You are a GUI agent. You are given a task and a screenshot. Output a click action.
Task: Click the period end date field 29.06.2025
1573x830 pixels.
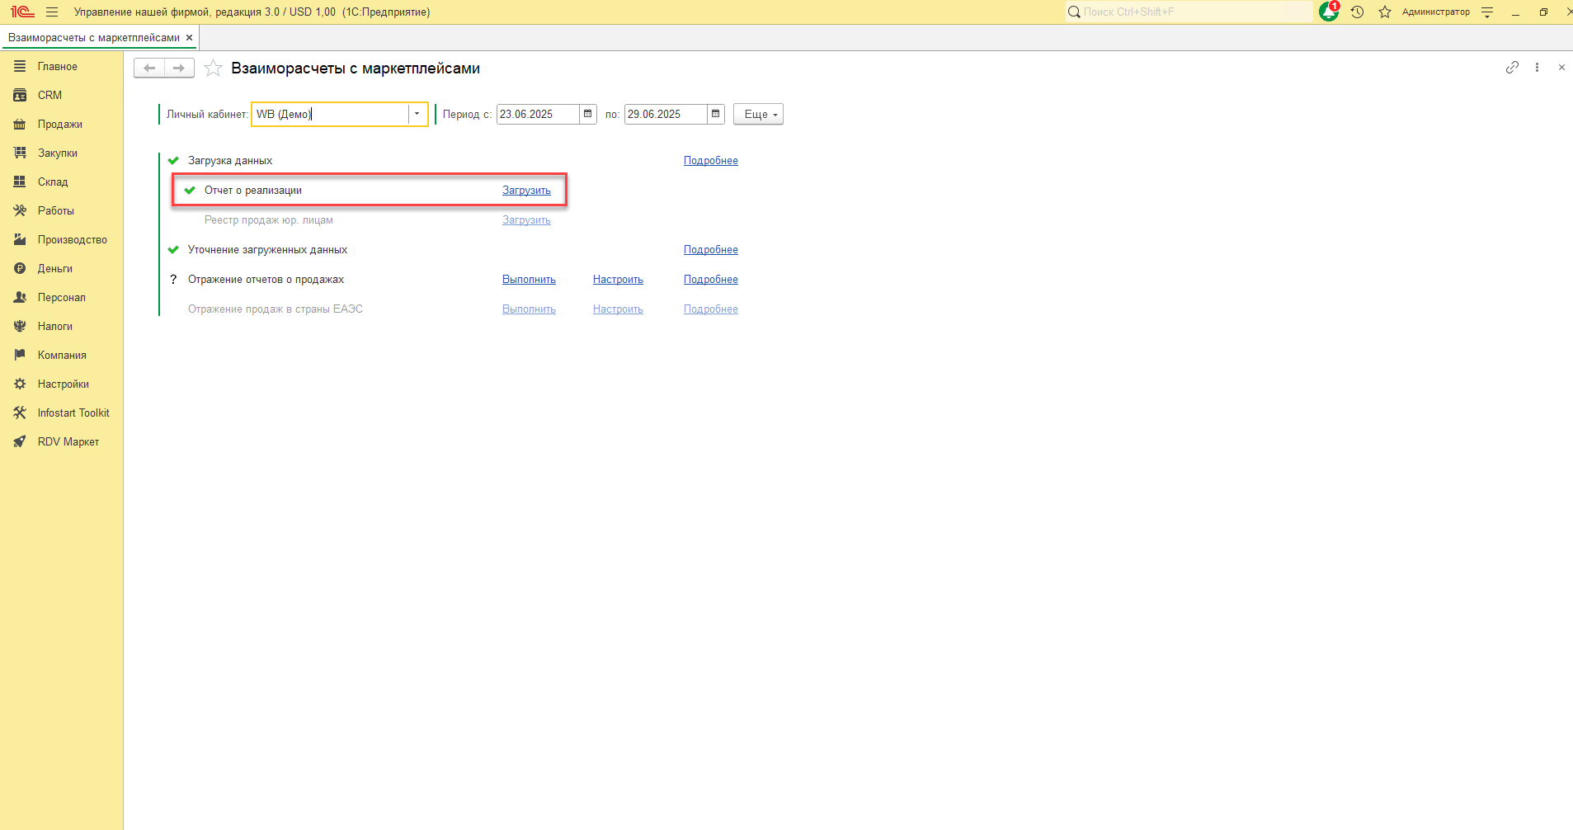coord(666,114)
